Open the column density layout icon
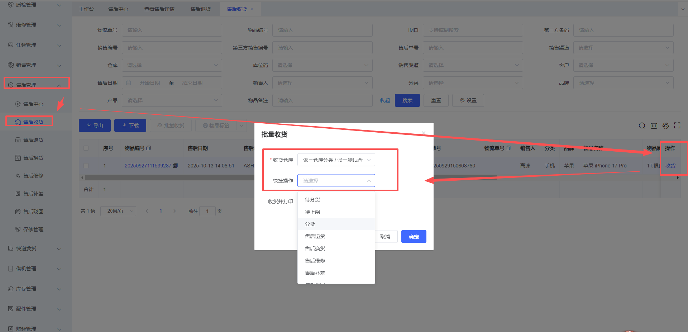Viewport: 688px width, 332px height. (654, 125)
